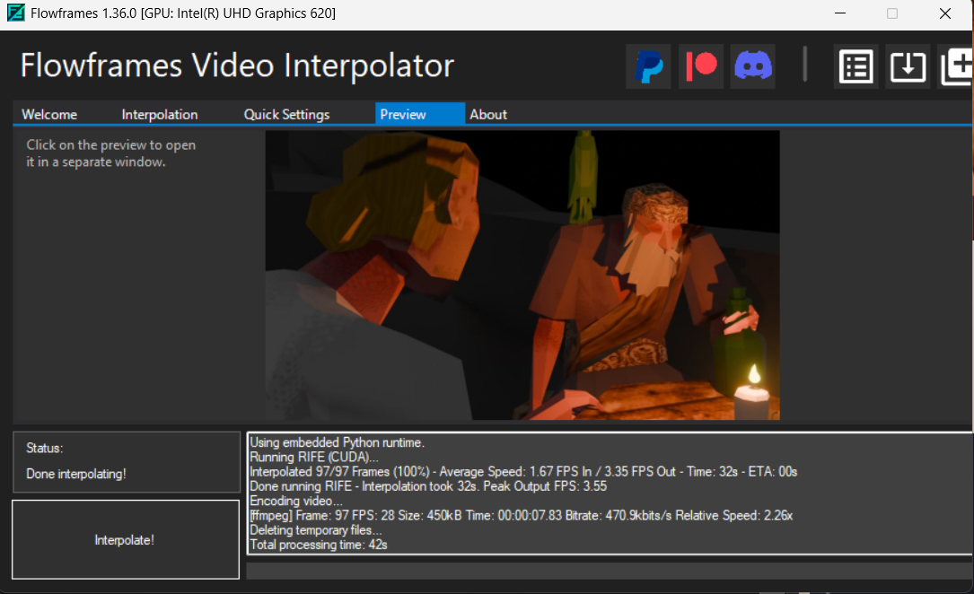Click the Flowframes app icon in title bar
Viewport: 974px width, 594px height.
(x=15, y=13)
